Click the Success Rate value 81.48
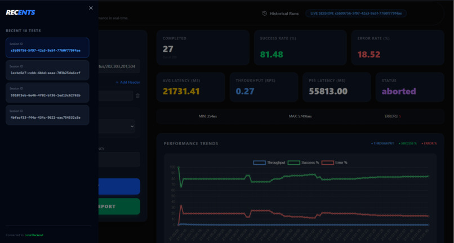 pyautogui.click(x=271, y=55)
